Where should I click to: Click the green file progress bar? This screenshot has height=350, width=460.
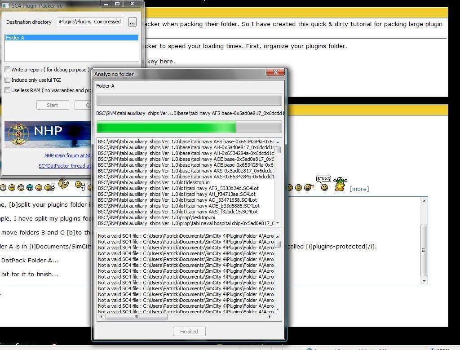click(189, 128)
